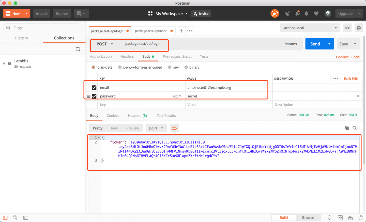This screenshot has width=366, height=222.
Task: Open the request Headers tab
Action: (x=127, y=56)
